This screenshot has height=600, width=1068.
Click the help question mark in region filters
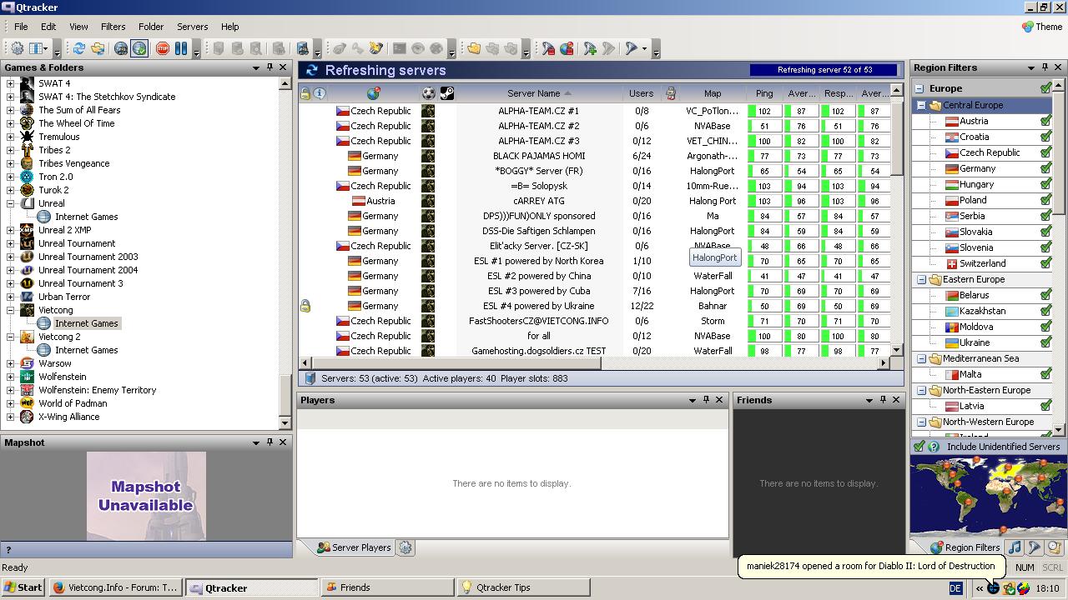click(x=934, y=447)
